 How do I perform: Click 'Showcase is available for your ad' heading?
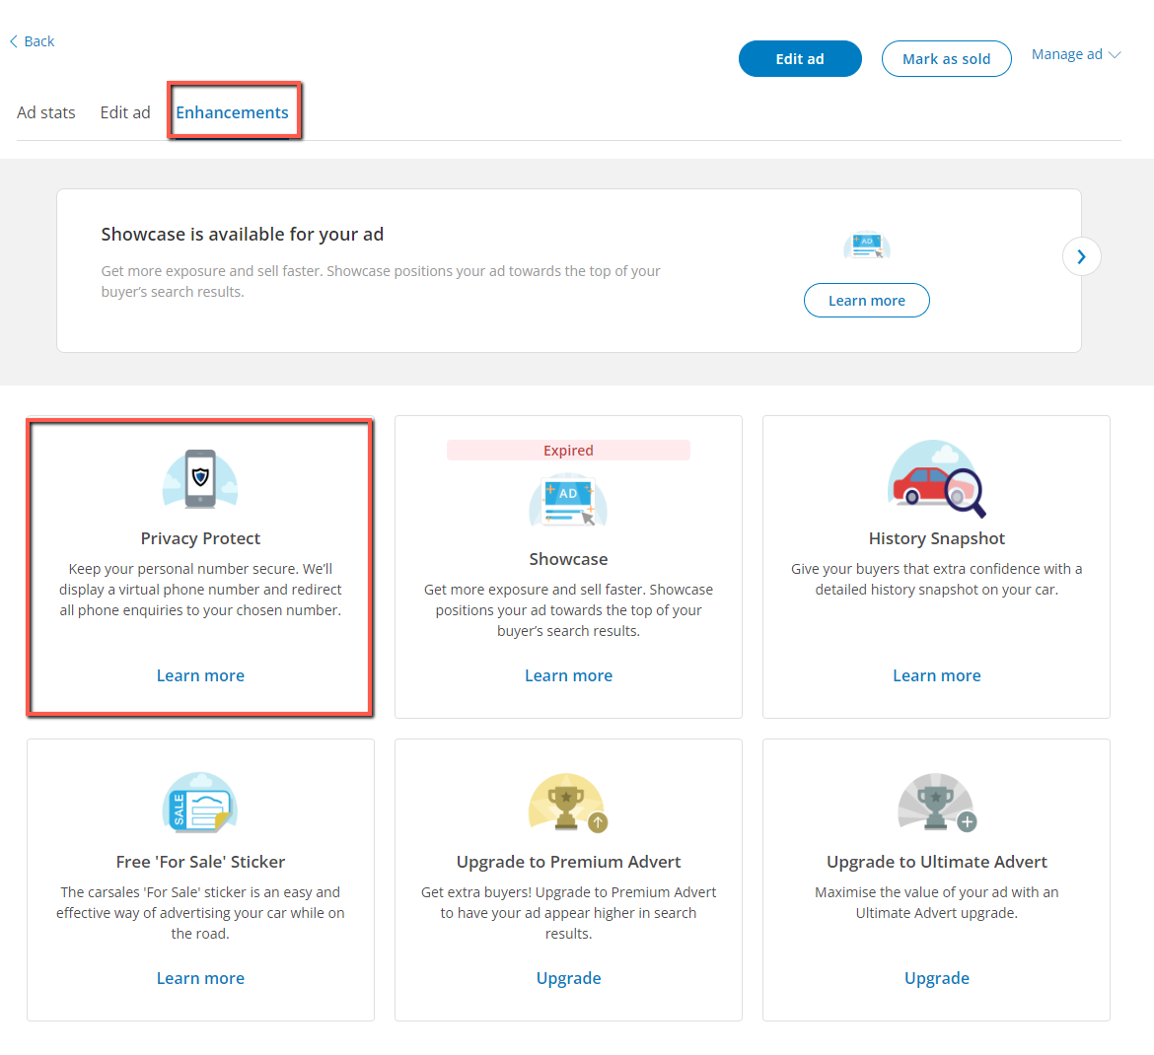(x=242, y=234)
